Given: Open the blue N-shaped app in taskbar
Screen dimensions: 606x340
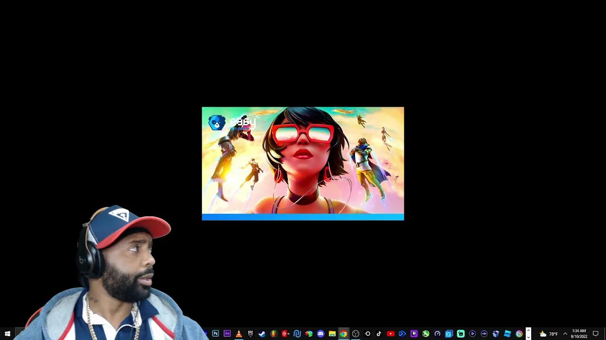Looking at the screenshot, I should click(x=297, y=334).
